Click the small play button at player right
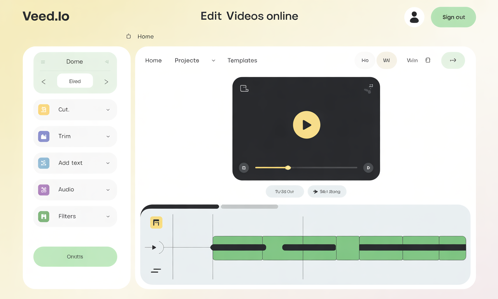The image size is (498, 299). [x=368, y=168]
